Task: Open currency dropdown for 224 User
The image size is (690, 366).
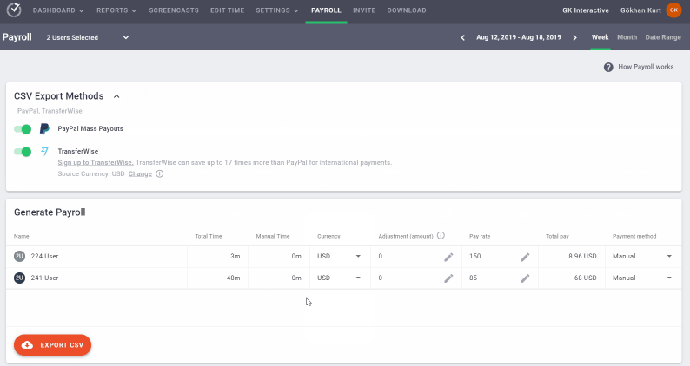Action: (x=339, y=256)
